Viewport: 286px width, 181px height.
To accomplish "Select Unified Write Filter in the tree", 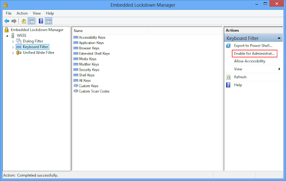I will pos(38,52).
